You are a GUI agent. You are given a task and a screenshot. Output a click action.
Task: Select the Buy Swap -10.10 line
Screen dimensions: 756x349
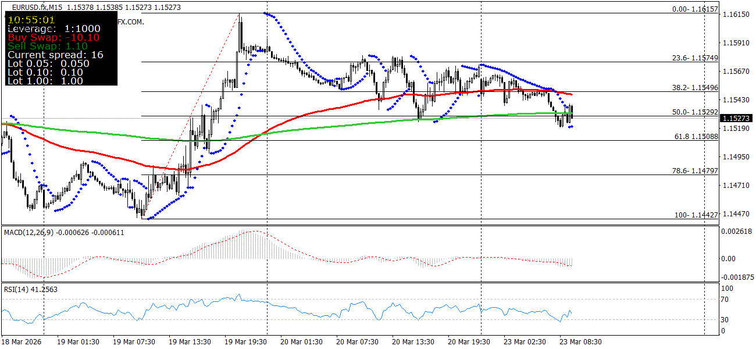tap(54, 37)
